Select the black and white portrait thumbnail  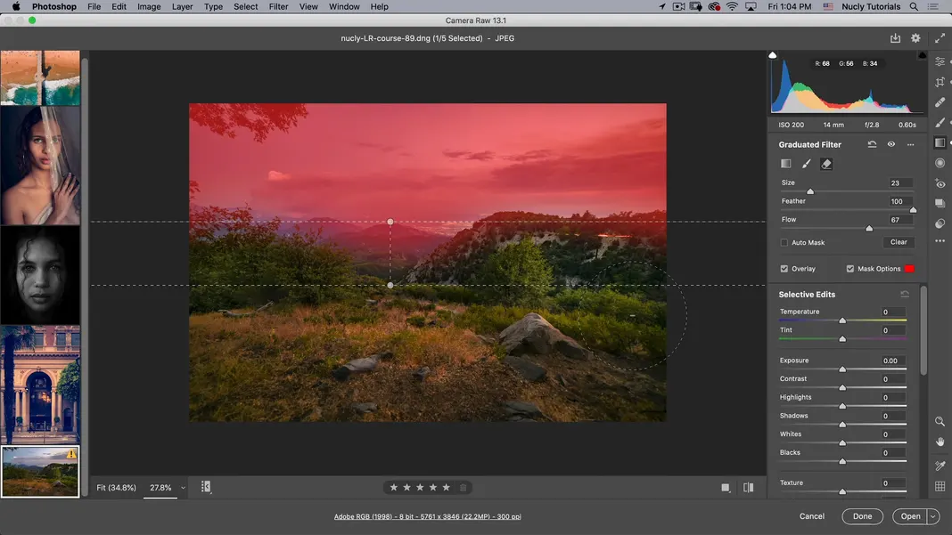(40, 275)
